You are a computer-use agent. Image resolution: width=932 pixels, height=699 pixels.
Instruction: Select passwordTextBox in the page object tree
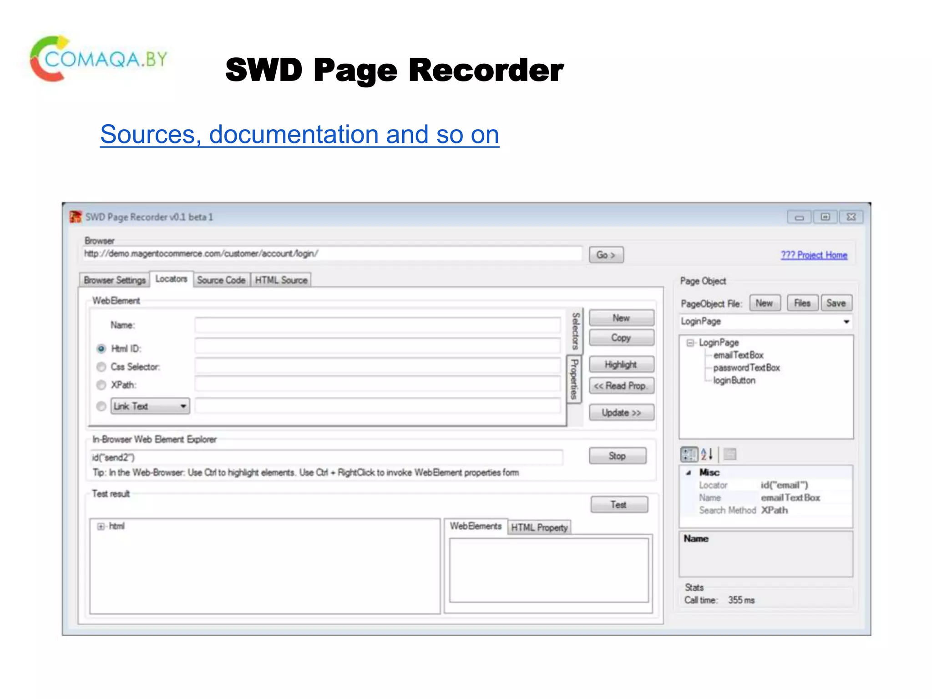[746, 368]
